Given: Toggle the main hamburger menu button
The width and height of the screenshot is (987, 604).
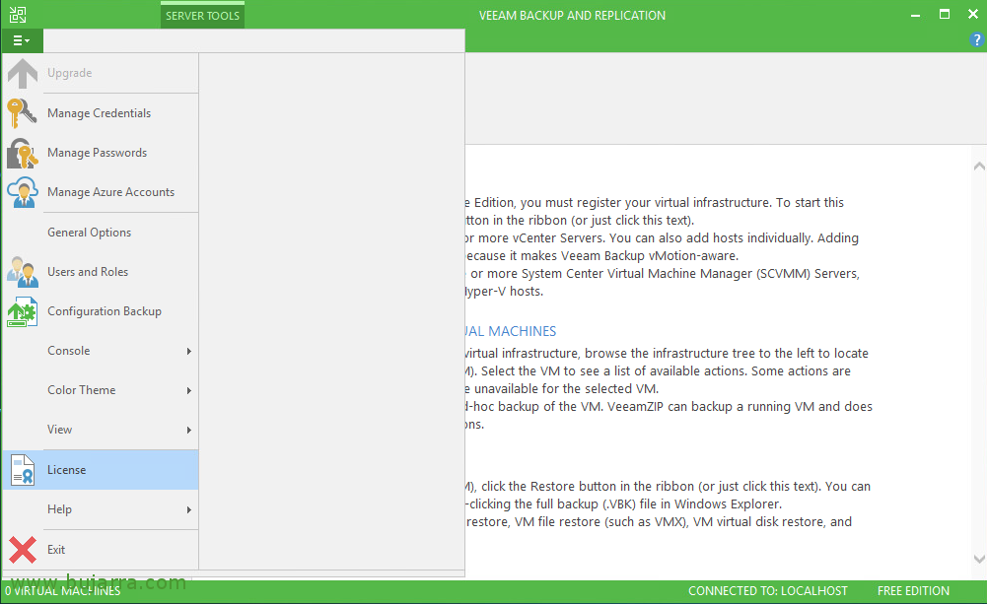Looking at the screenshot, I should [x=22, y=40].
